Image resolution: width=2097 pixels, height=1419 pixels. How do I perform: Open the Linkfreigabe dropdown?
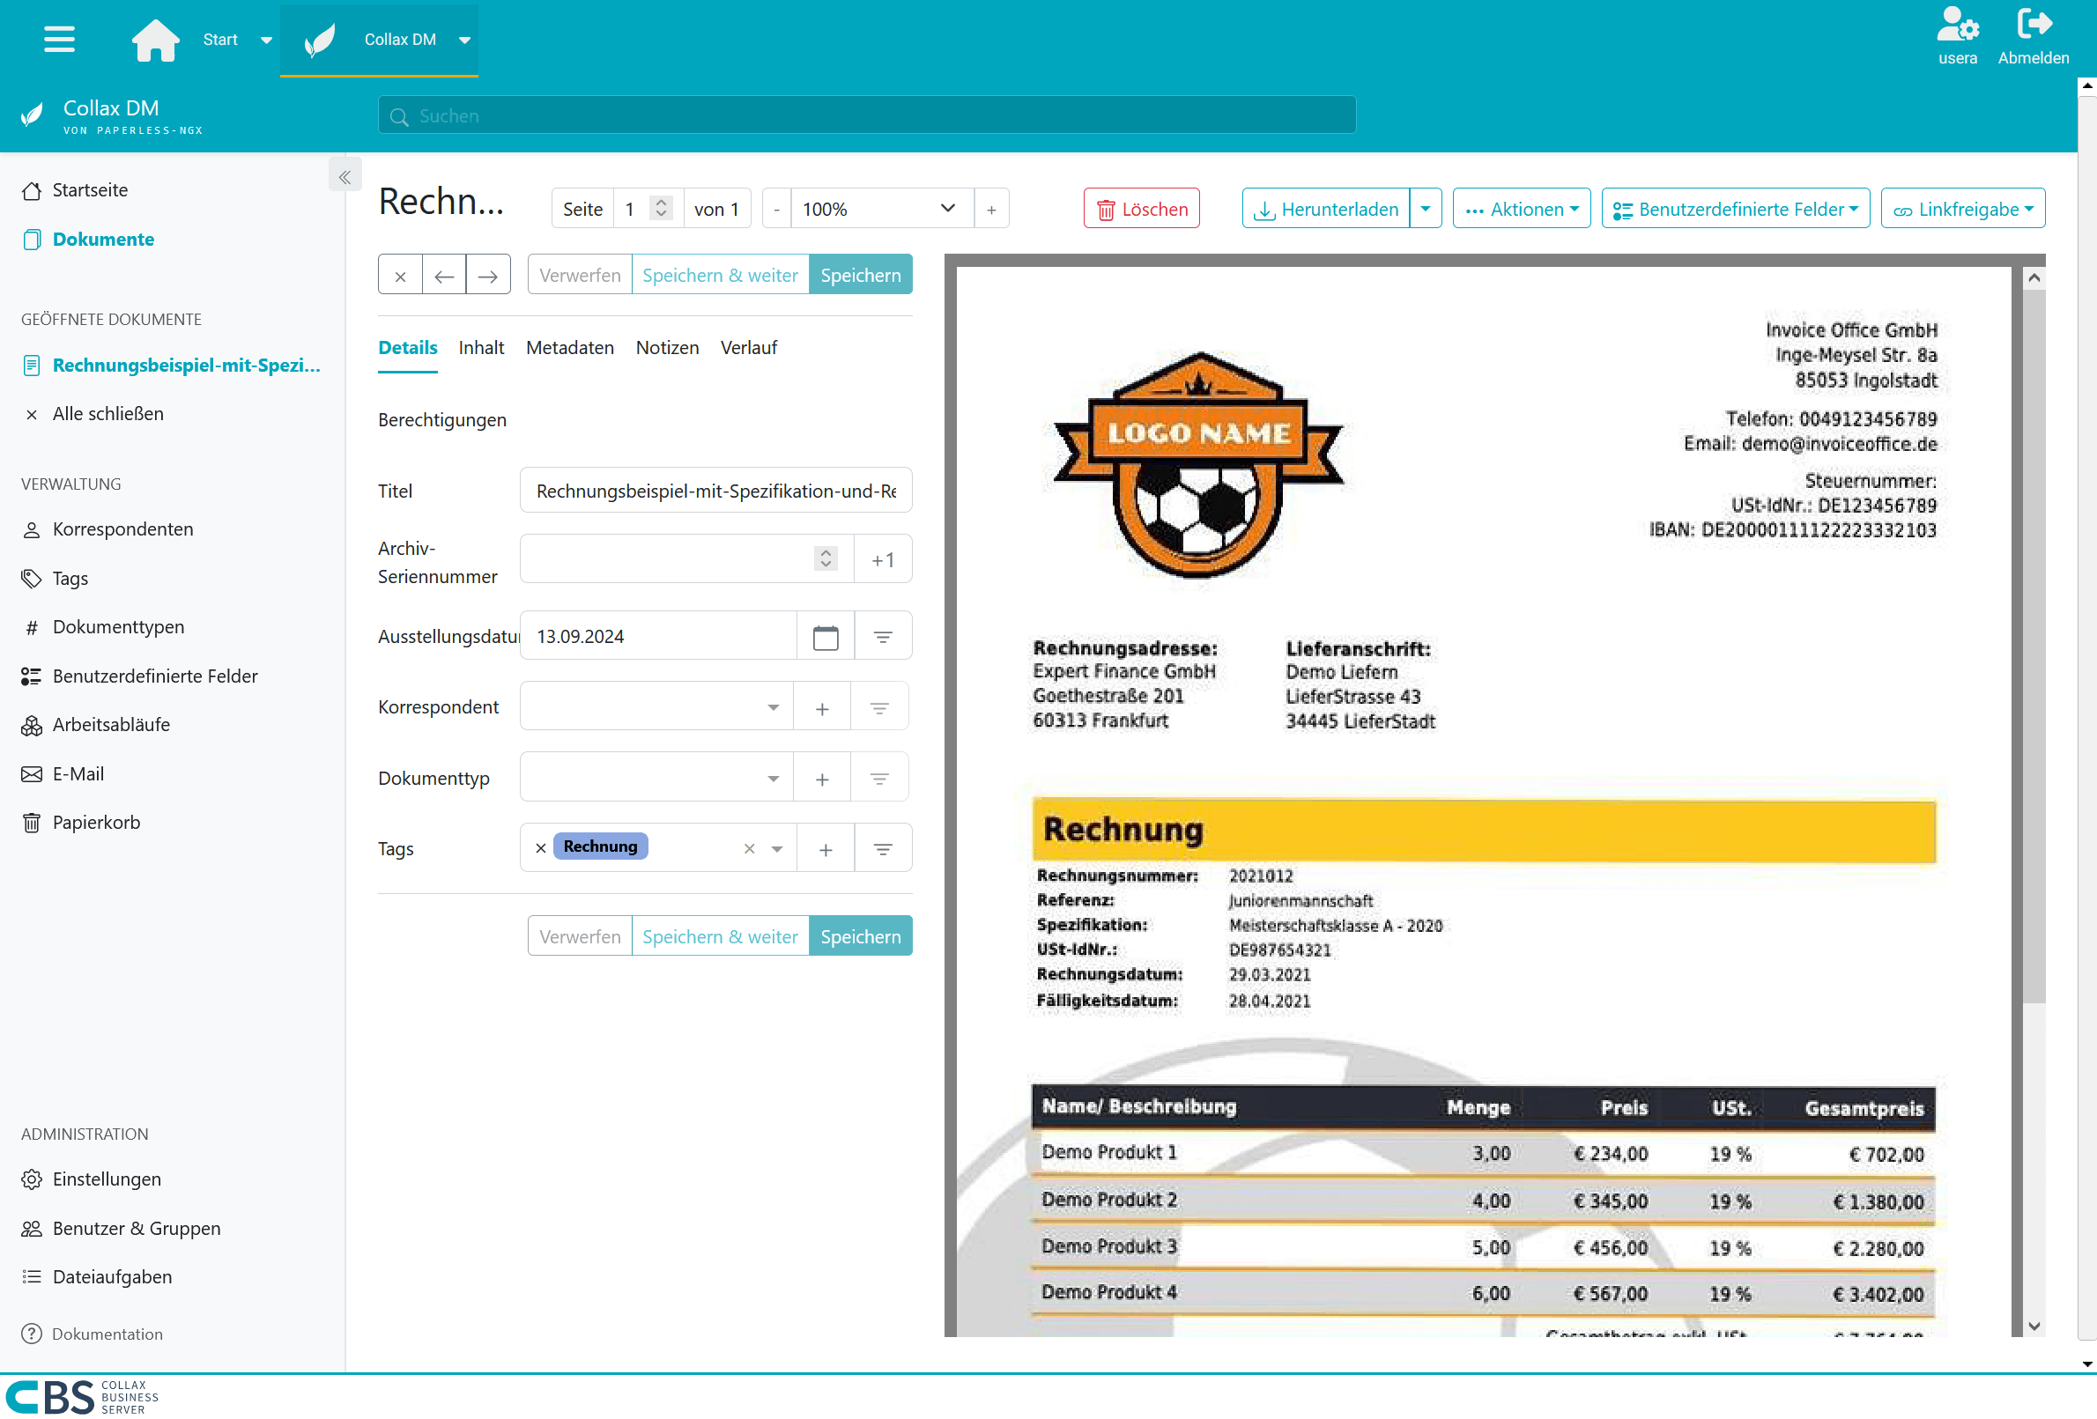point(1962,210)
